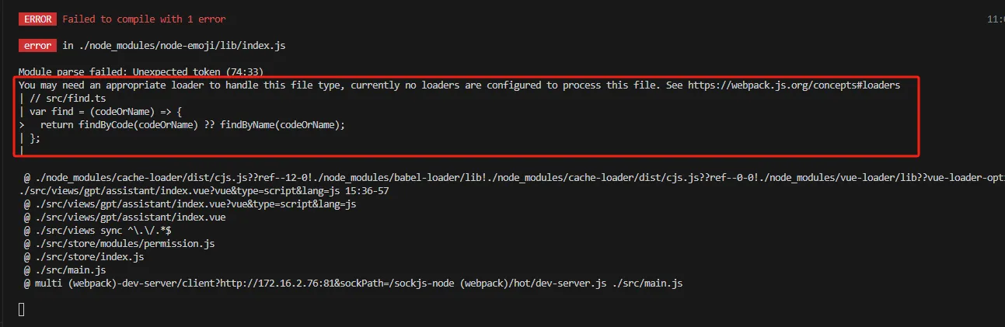Click the cache-loader/dist/cjs.js trace line
The height and width of the screenshot is (327, 1005).
click(x=513, y=178)
